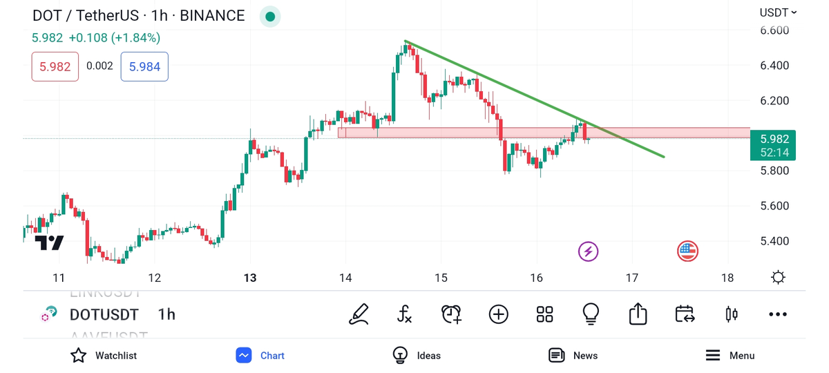
Task: Click the purple lightning event marker
Action: pyautogui.click(x=588, y=251)
